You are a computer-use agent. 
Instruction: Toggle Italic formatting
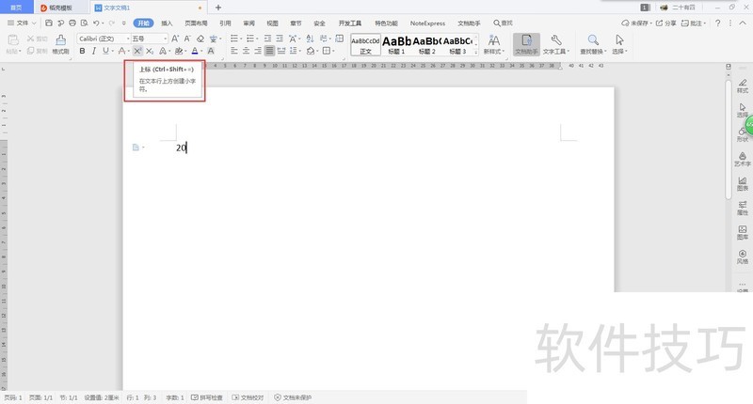pos(93,51)
